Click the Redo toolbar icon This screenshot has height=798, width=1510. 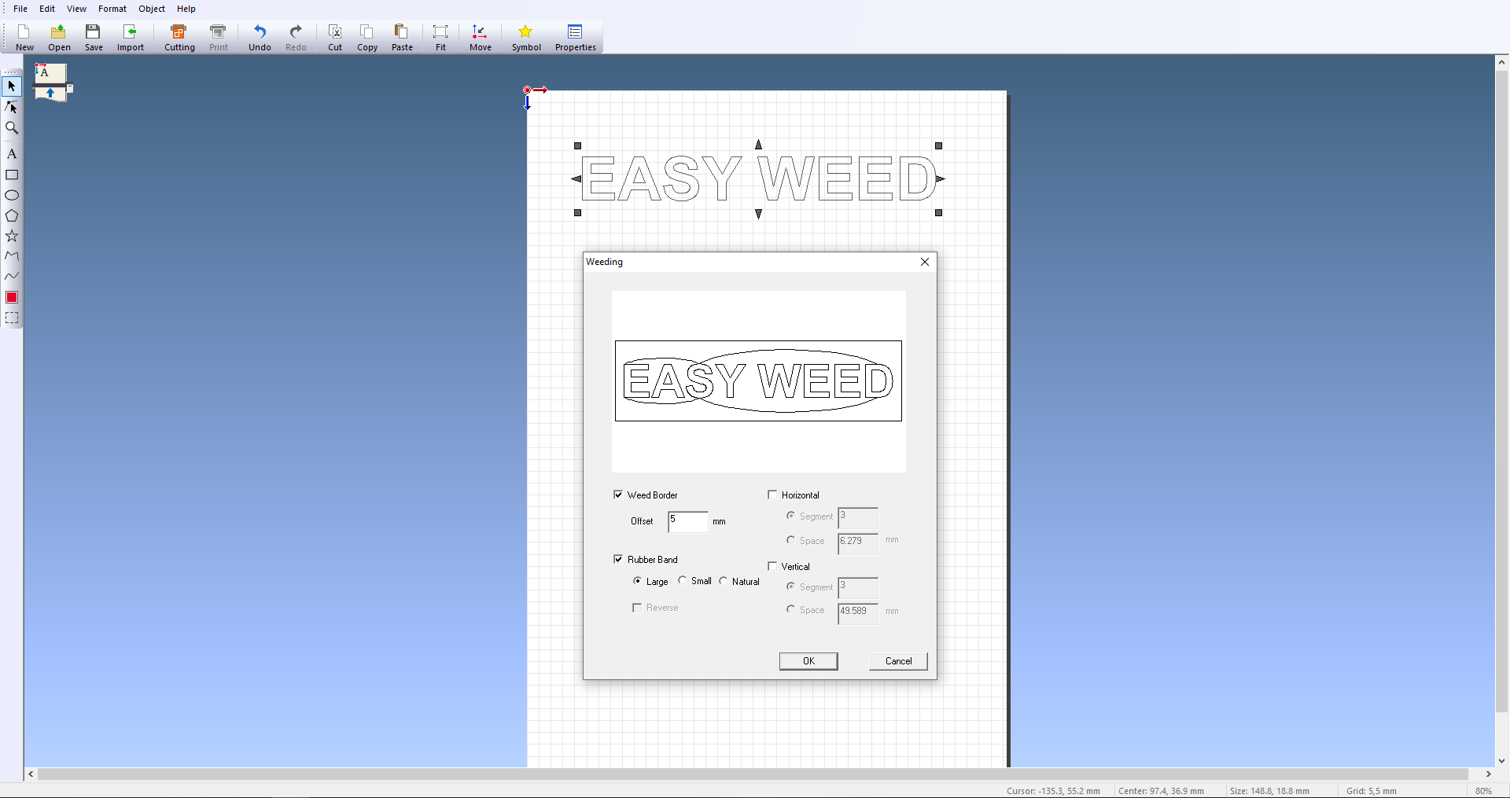pyautogui.click(x=296, y=37)
